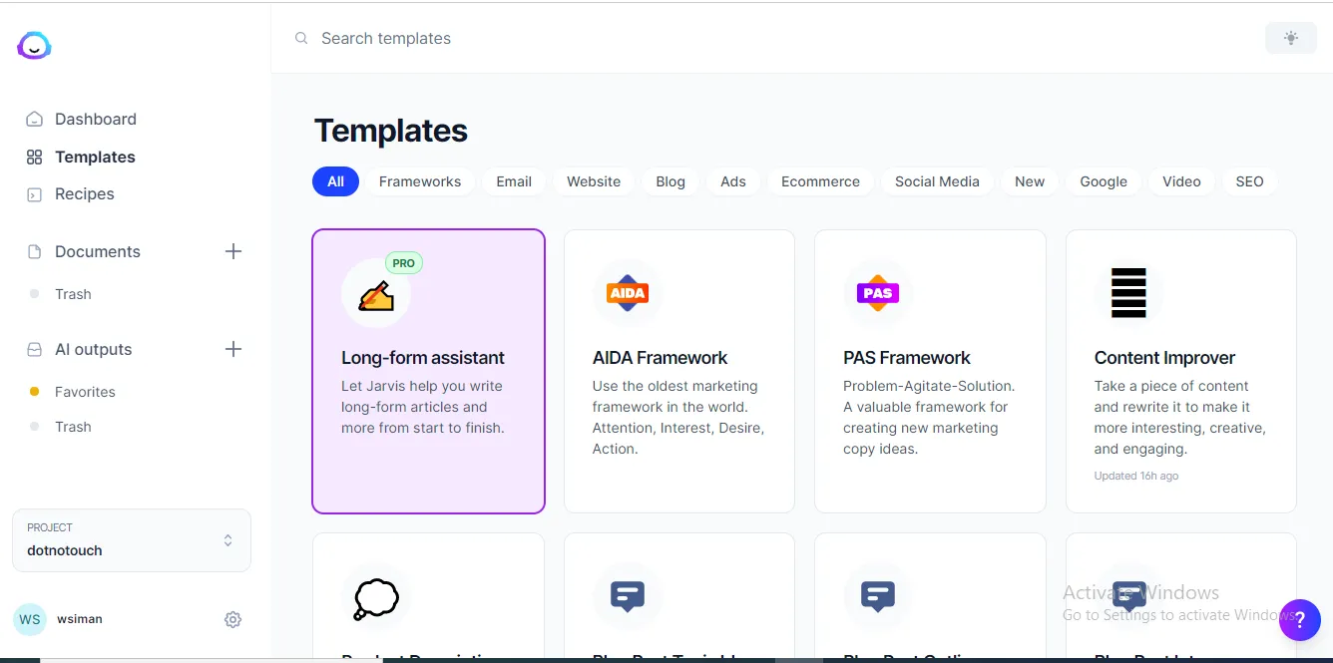This screenshot has width=1333, height=663.
Task: Open the PAS Framework template
Action: 930,372
